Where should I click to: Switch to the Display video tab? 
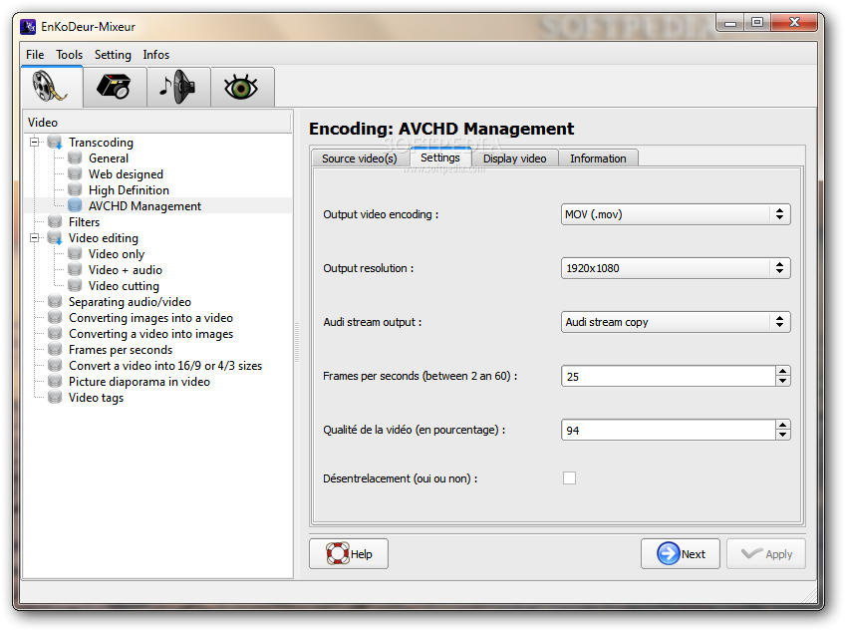pos(514,158)
